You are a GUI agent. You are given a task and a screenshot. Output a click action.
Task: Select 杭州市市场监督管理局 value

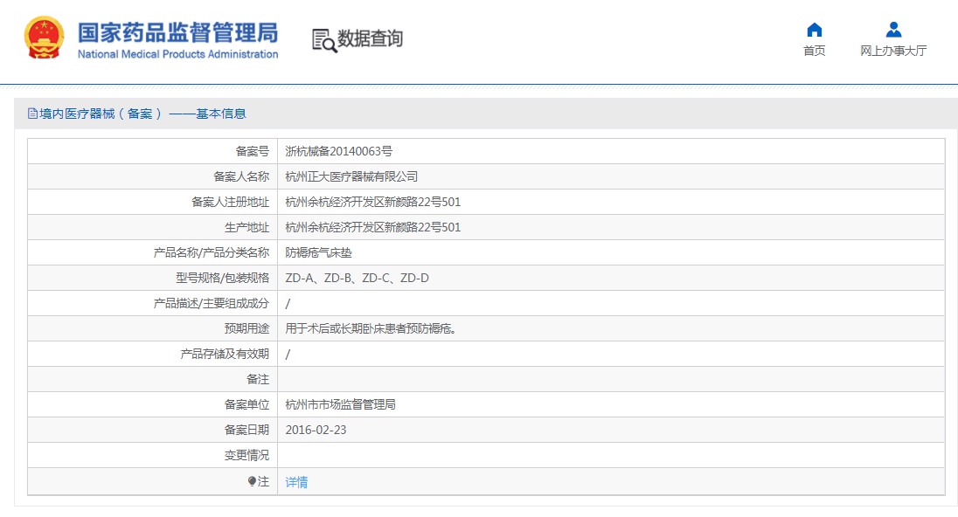click(x=340, y=404)
